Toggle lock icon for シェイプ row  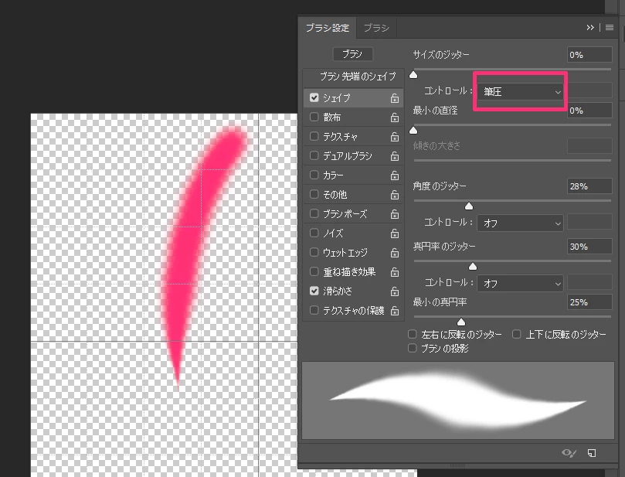point(394,98)
